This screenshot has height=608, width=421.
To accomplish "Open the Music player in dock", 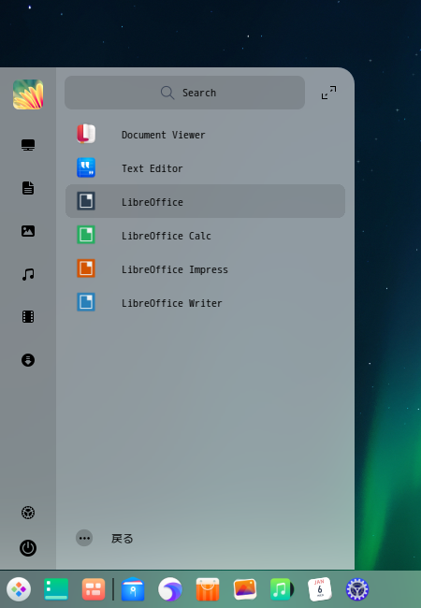I will [282, 589].
